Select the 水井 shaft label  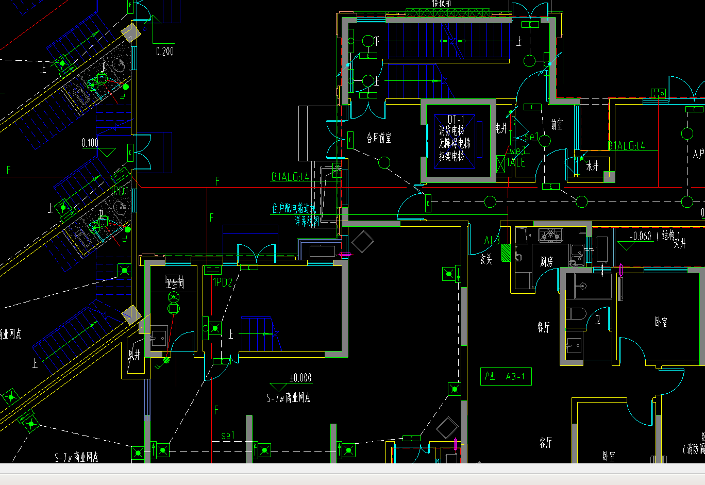point(592,166)
